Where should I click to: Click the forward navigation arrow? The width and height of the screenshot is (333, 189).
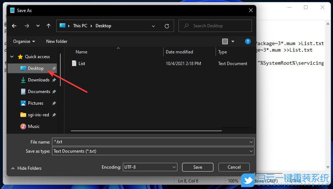click(x=27, y=26)
